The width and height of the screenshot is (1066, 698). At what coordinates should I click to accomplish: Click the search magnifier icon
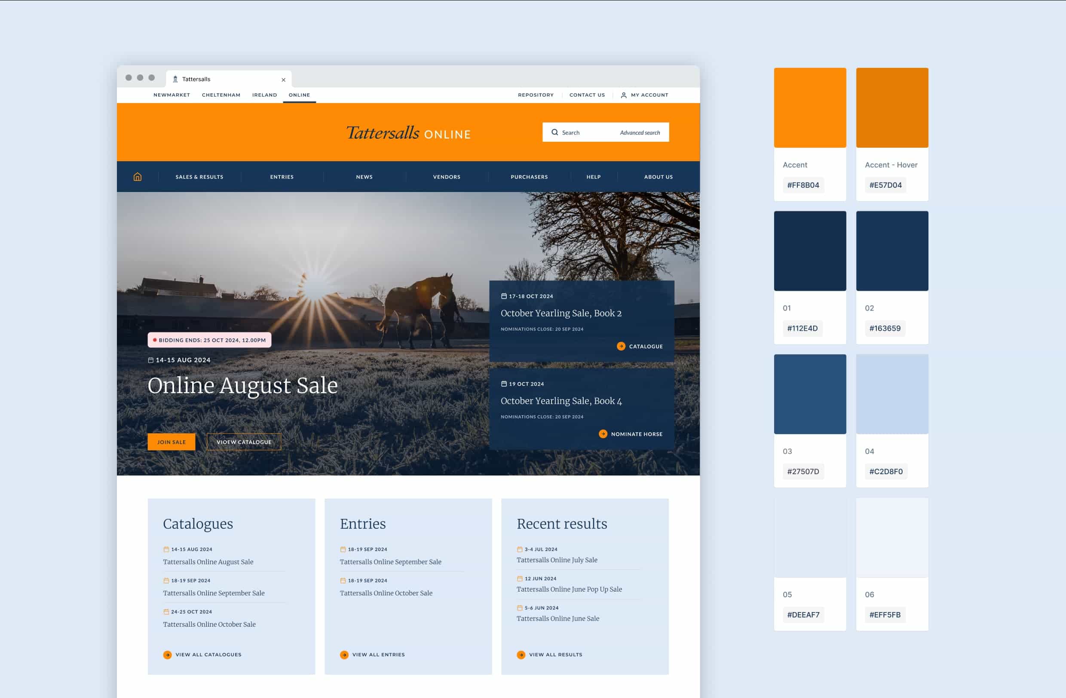(x=554, y=133)
